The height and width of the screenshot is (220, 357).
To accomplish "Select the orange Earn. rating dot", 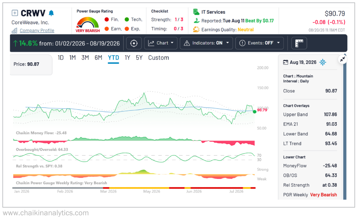I will click(x=107, y=29).
